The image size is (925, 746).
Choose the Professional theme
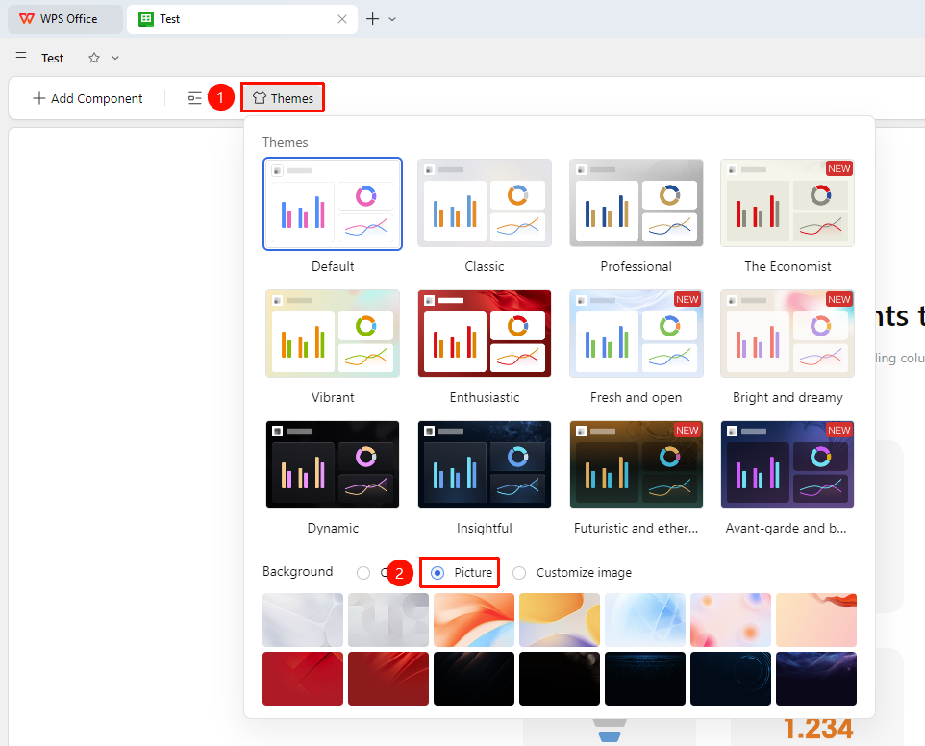click(636, 203)
